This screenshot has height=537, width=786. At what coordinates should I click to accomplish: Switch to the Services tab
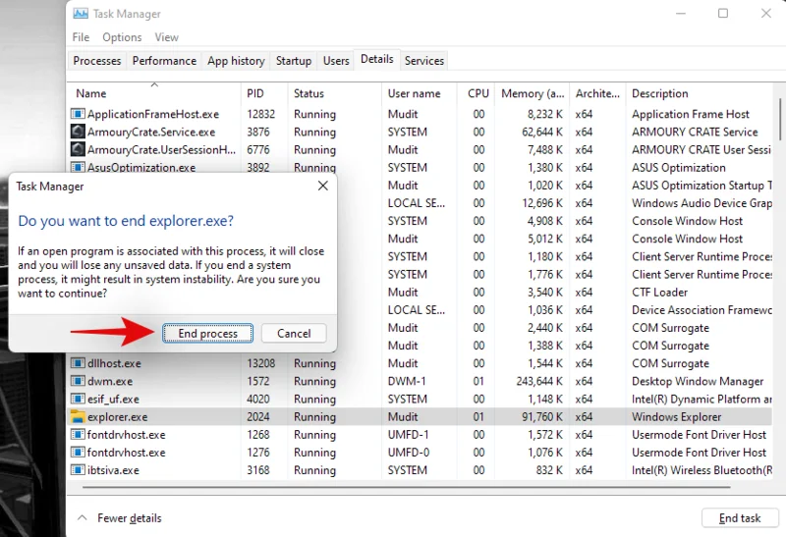424,61
